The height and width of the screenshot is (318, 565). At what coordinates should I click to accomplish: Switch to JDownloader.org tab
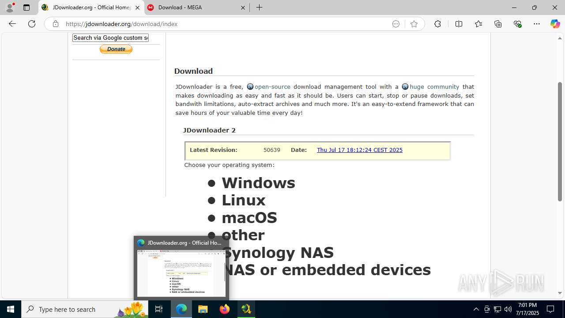(x=91, y=8)
